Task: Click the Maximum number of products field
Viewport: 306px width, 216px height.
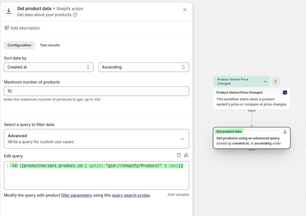Action: pos(96,91)
